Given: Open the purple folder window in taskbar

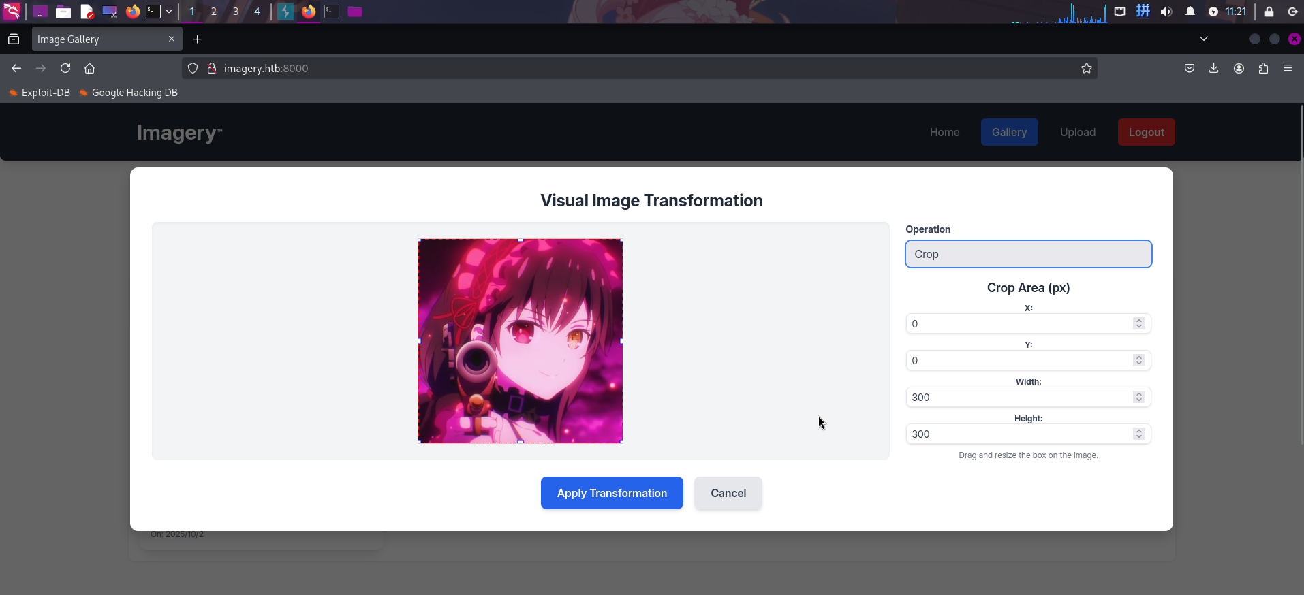Looking at the screenshot, I should click(355, 12).
